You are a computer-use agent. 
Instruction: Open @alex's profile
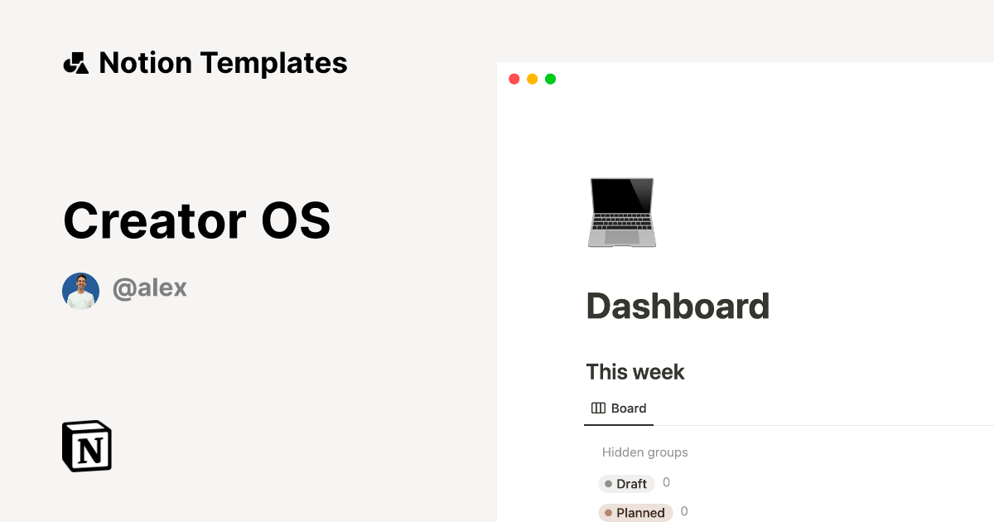[x=150, y=288]
